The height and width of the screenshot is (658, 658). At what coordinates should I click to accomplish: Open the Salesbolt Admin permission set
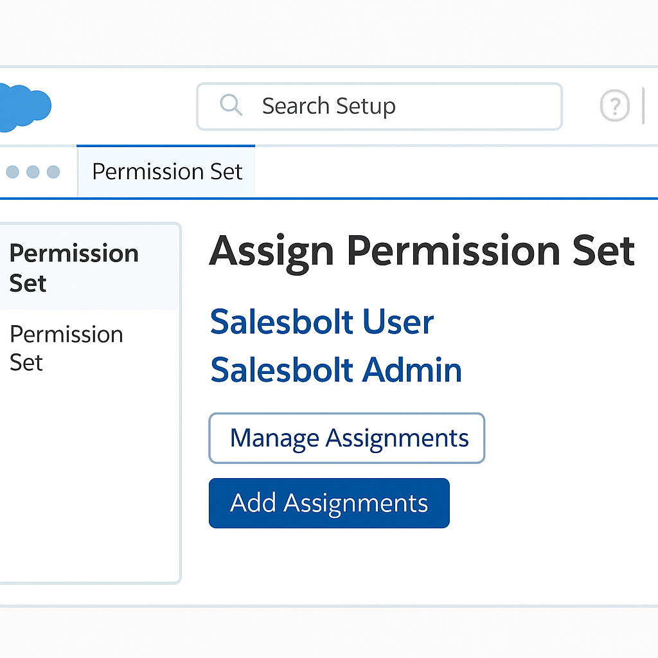pyautogui.click(x=336, y=370)
